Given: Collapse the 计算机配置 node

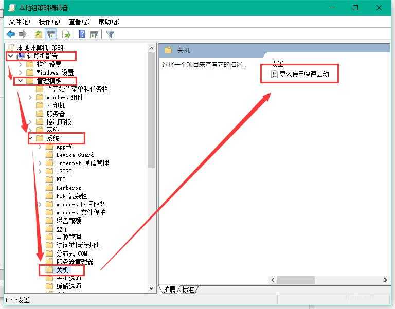Looking at the screenshot, I should click(11, 56).
